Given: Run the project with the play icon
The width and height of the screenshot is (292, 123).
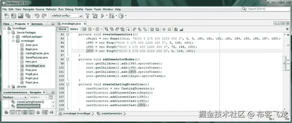Looking at the screenshot, I should 103,16.
